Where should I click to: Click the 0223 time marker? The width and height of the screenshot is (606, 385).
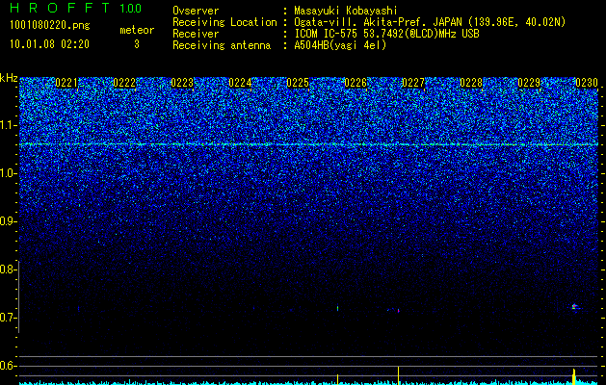pyautogui.click(x=182, y=83)
